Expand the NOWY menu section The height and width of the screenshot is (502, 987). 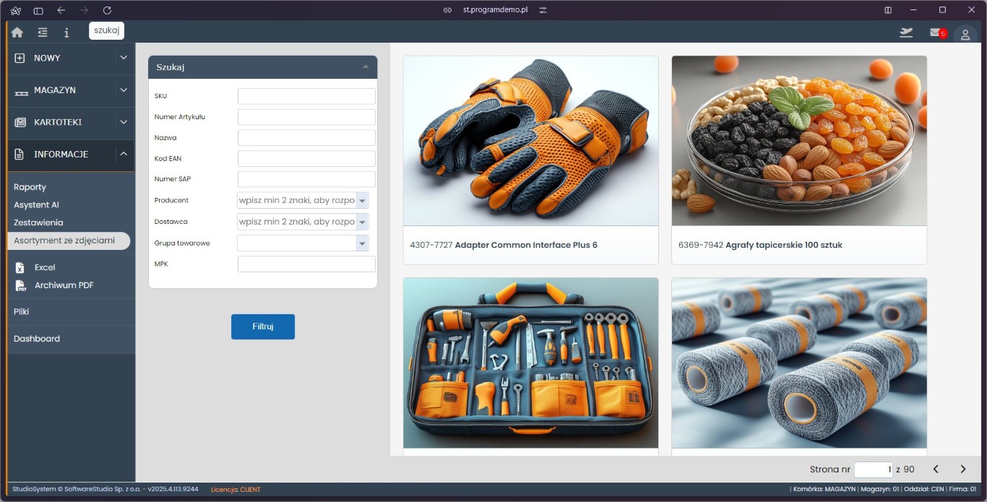[x=124, y=58]
